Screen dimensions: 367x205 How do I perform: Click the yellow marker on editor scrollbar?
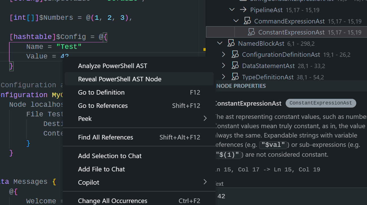pos(204,49)
